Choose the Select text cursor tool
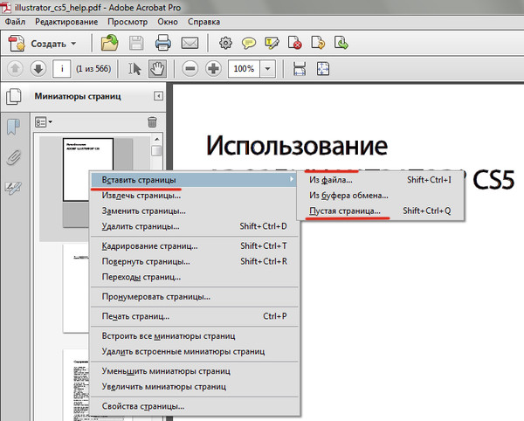 coord(134,69)
